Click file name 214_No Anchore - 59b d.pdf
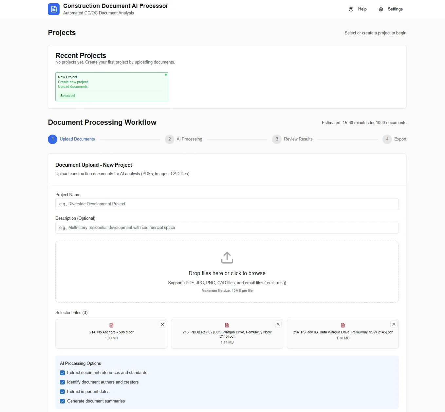The height and width of the screenshot is (412, 445). pyautogui.click(x=111, y=332)
